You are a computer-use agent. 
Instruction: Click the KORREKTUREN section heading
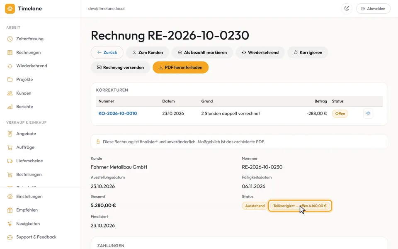[112, 90]
